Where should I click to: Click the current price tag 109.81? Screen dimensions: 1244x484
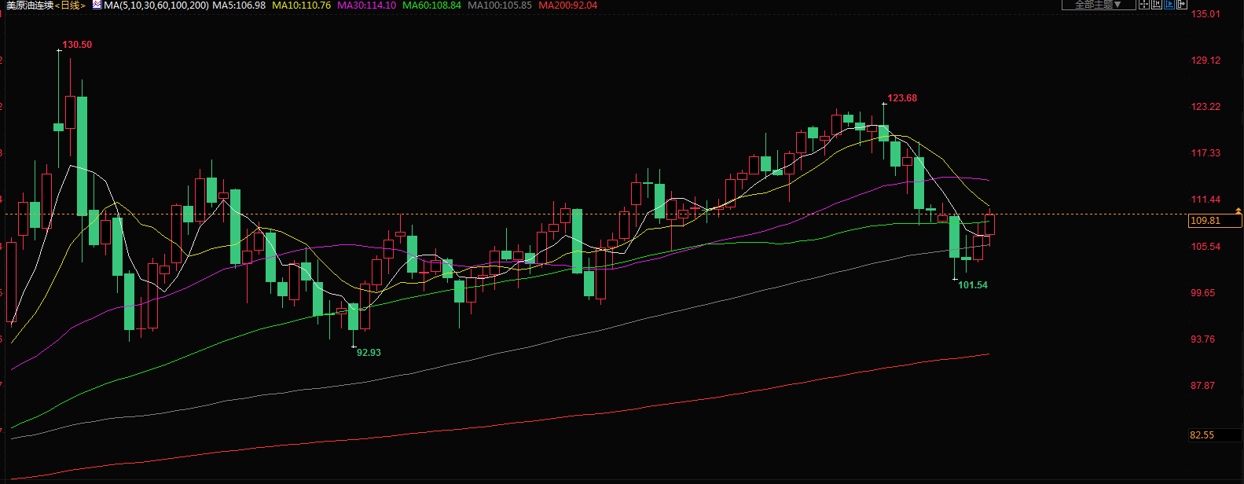pyautogui.click(x=1206, y=221)
